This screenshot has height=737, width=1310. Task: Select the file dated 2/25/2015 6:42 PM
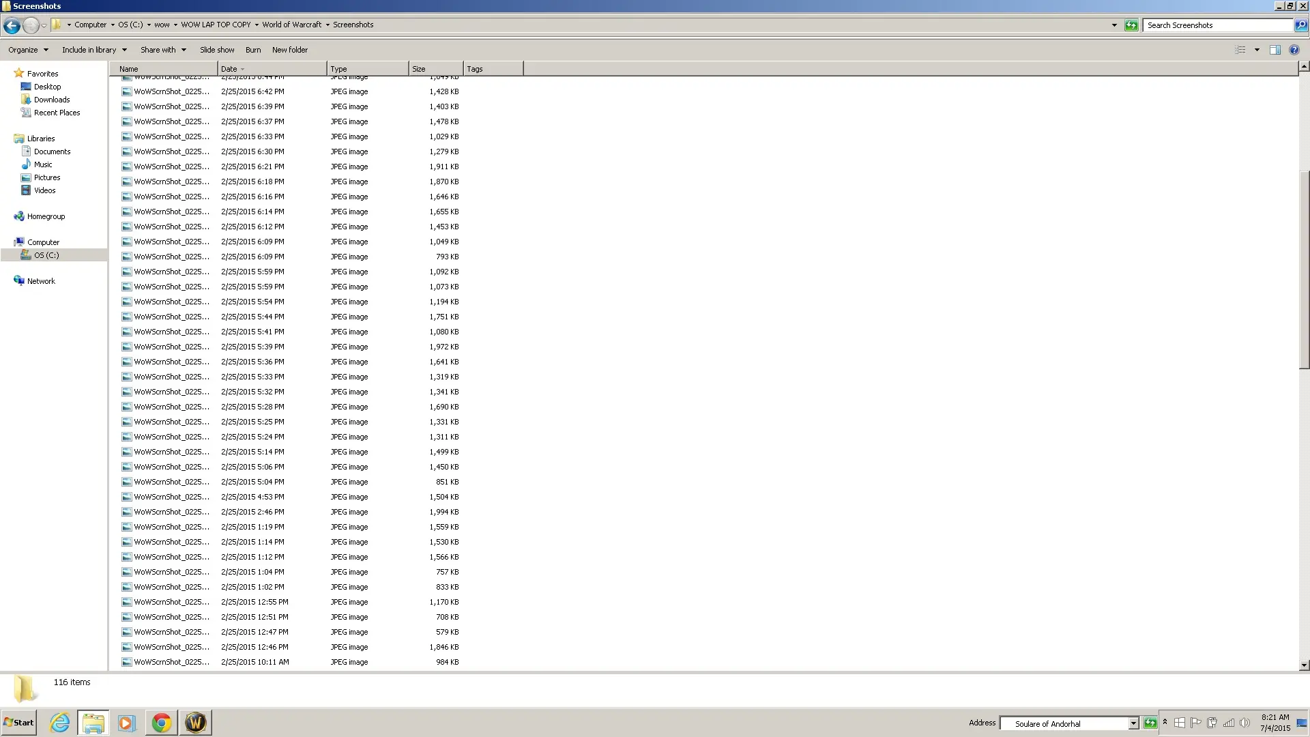290,91
